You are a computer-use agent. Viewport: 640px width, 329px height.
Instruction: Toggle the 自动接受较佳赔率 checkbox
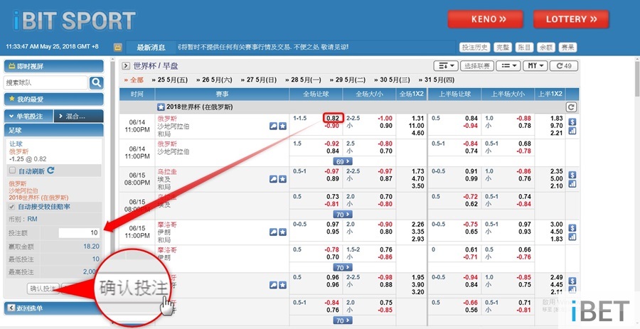[12, 207]
